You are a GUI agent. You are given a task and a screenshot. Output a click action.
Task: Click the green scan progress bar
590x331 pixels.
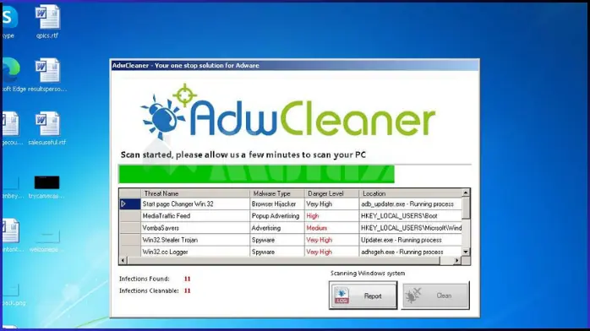(x=257, y=174)
